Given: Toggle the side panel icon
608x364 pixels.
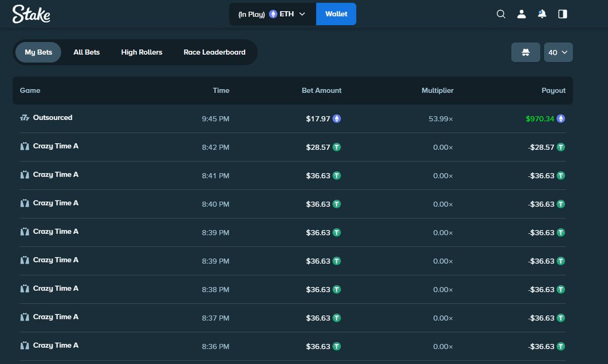Looking at the screenshot, I should (x=562, y=14).
